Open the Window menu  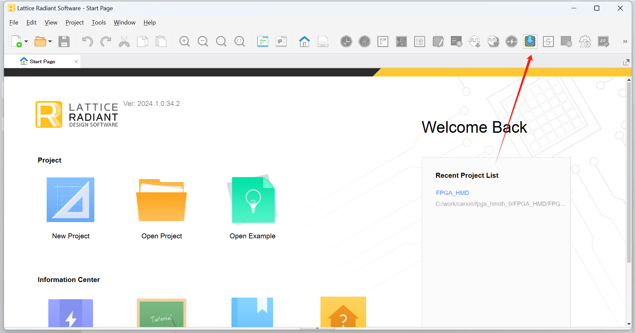(124, 23)
